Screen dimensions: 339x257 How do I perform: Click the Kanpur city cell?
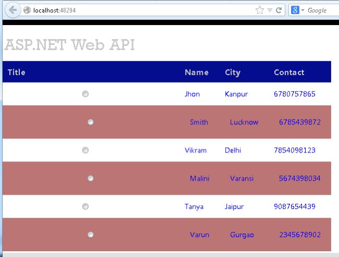pyautogui.click(x=236, y=94)
